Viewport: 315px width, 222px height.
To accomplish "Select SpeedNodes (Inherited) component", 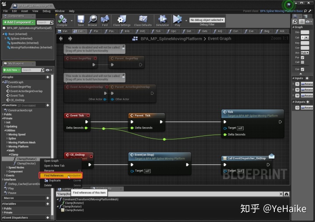I will coord(24,43).
